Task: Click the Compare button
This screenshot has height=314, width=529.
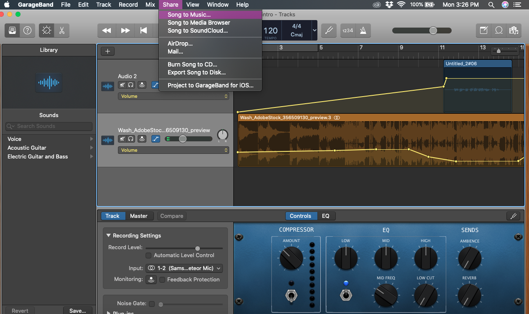Action: 172,216
